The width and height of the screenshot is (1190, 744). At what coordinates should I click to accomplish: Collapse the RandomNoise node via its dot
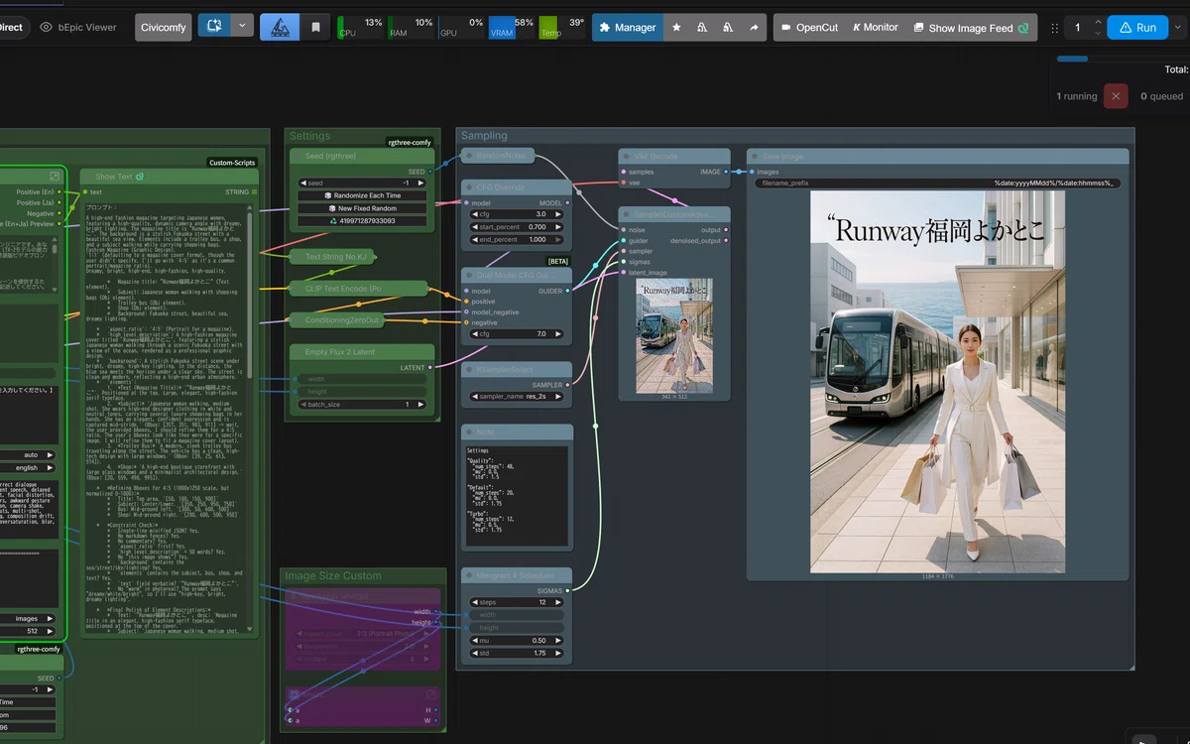(x=469, y=155)
